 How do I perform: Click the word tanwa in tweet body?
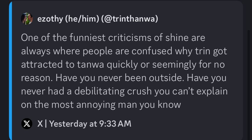[90, 65]
